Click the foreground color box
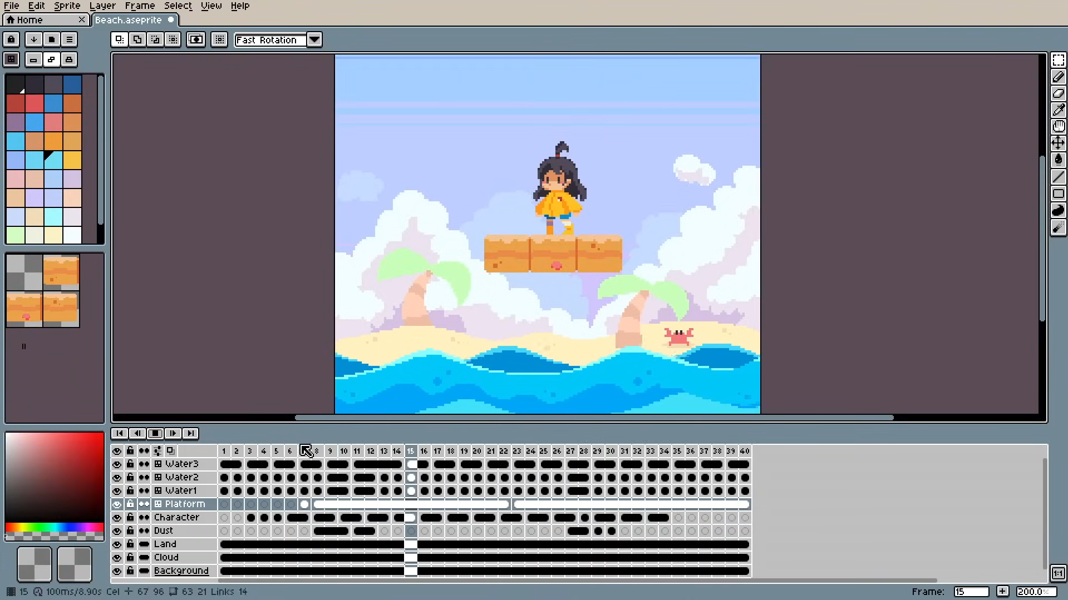 35,563
